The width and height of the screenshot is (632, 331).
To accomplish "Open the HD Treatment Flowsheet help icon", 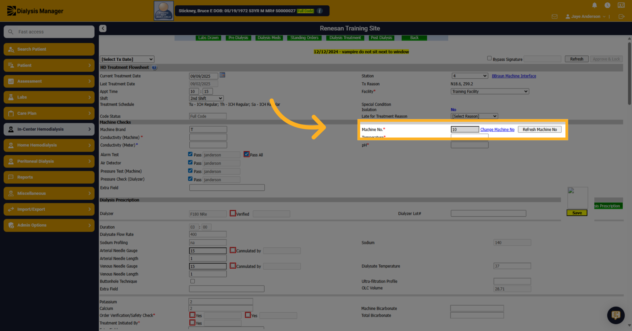I will click(x=154, y=68).
